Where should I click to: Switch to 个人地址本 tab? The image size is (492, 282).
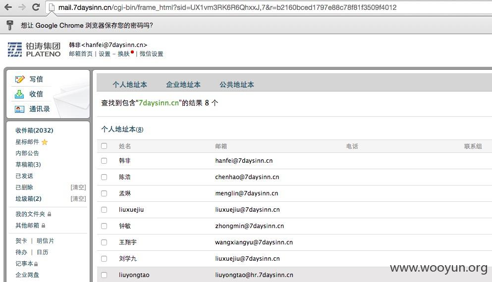pyautogui.click(x=130, y=85)
